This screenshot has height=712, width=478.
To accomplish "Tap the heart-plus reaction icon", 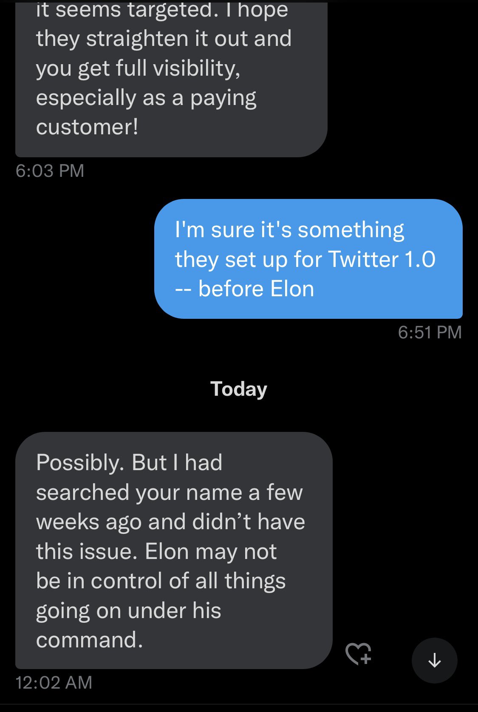I will (x=358, y=653).
